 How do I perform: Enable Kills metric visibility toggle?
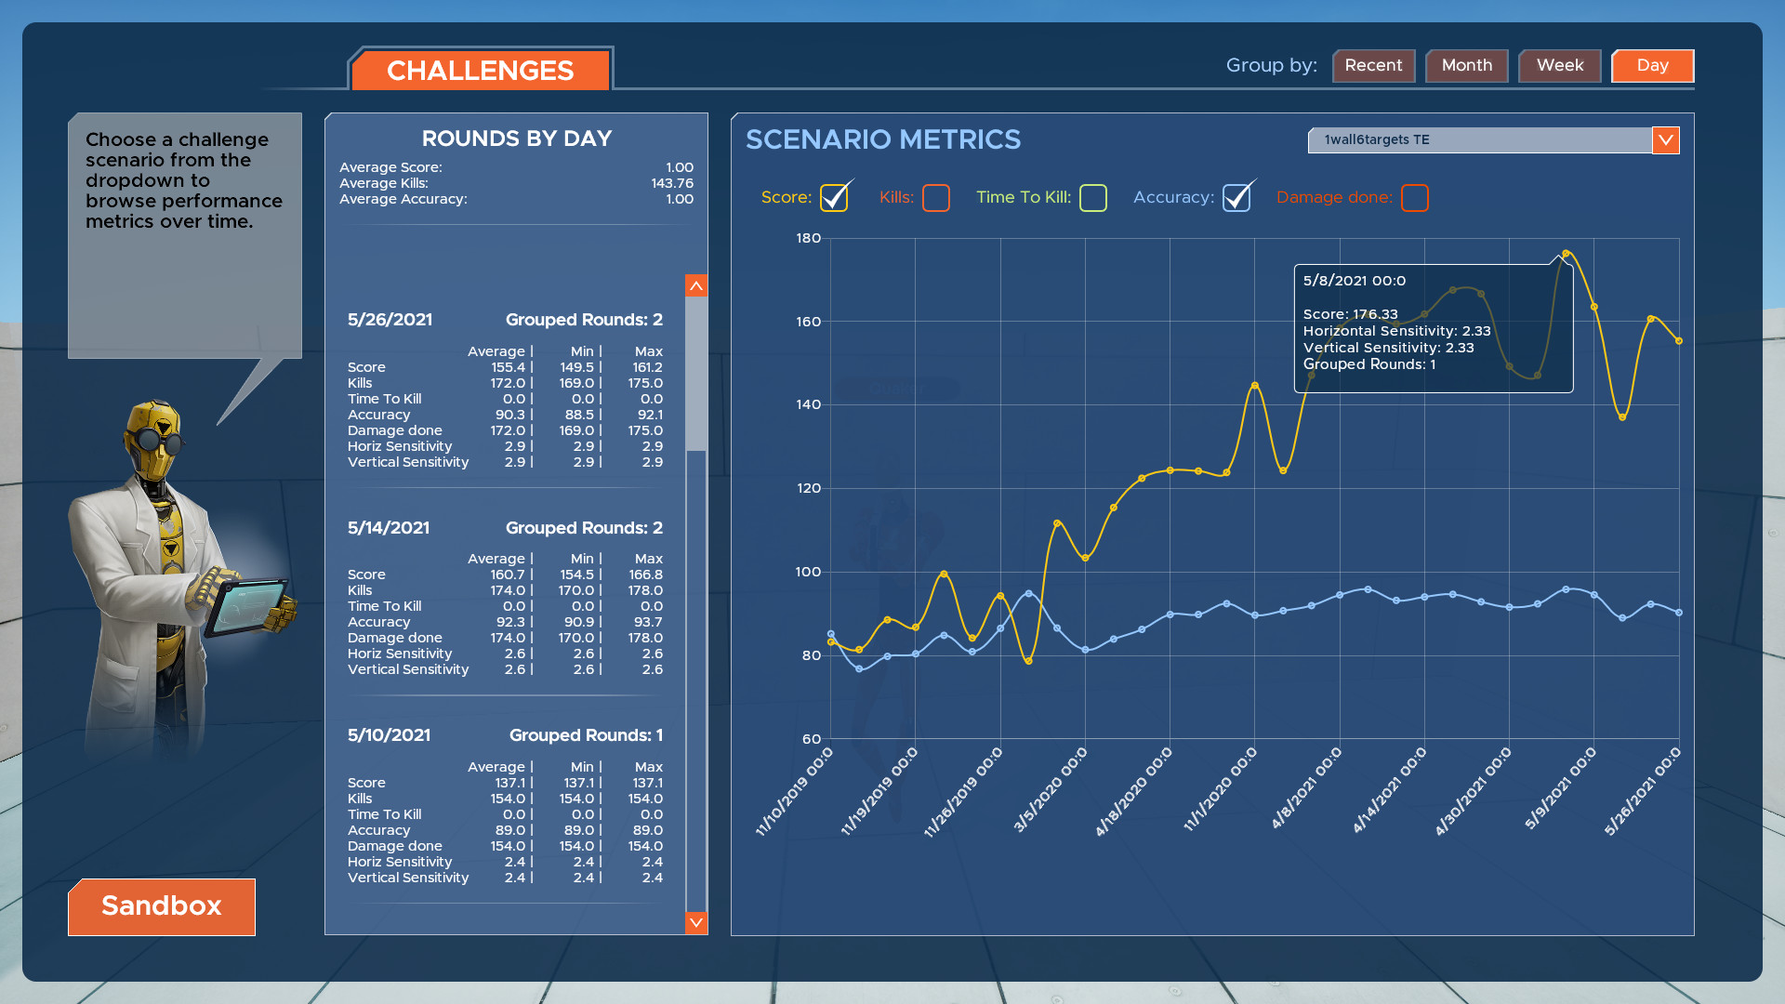coord(934,197)
